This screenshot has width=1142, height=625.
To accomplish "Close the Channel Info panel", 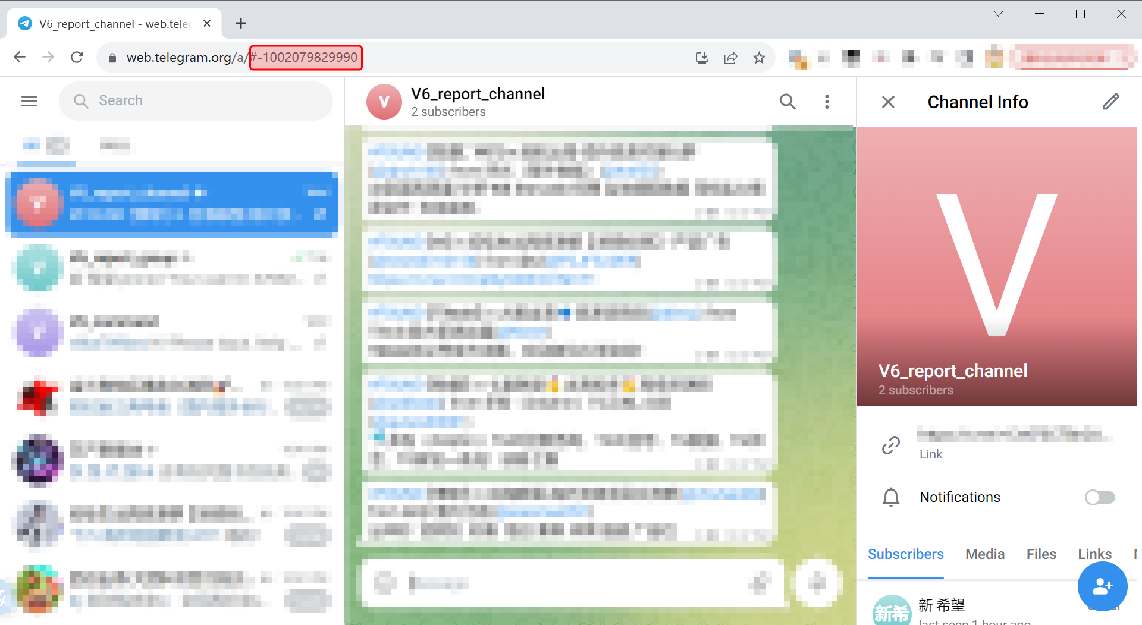I will [x=888, y=102].
